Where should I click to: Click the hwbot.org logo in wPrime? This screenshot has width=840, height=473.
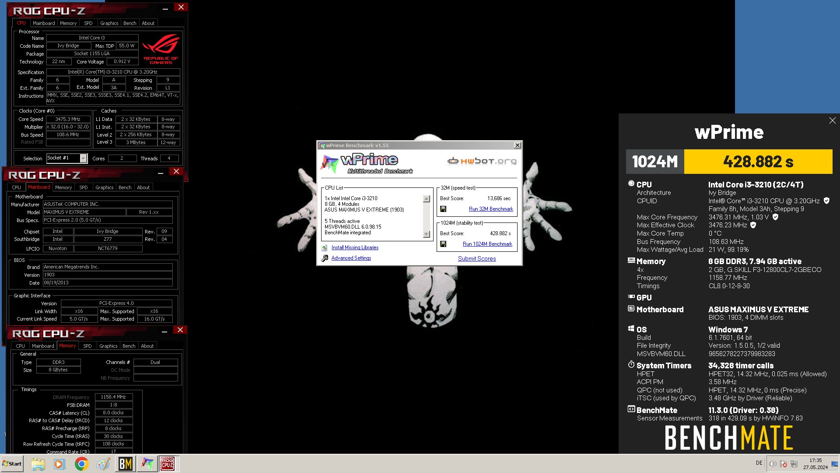tap(482, 161)
